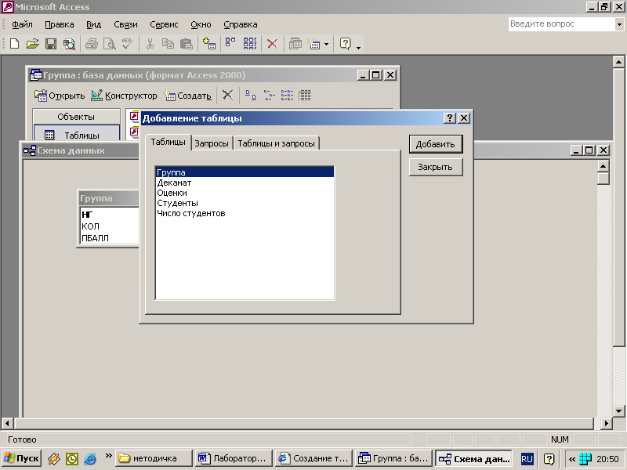Click the New object icon in toolbar
Image resolution: width=627 pixels, height=470 pixels.
coord(313,44)
